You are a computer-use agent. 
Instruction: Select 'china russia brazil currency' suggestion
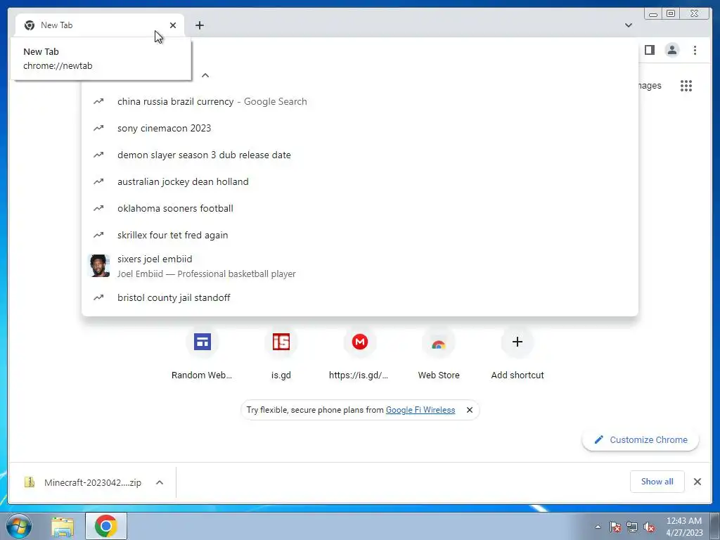click(x=360, y=101)
